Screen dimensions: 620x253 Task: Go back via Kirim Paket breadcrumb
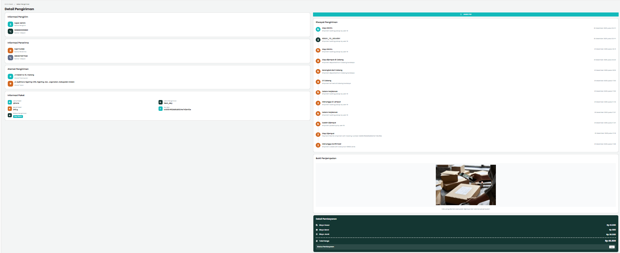pos(9,4)
